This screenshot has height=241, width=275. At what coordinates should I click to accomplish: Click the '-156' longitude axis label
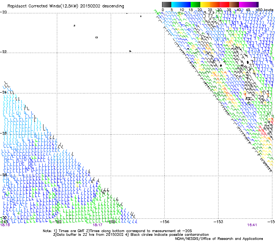coord(165,222)
